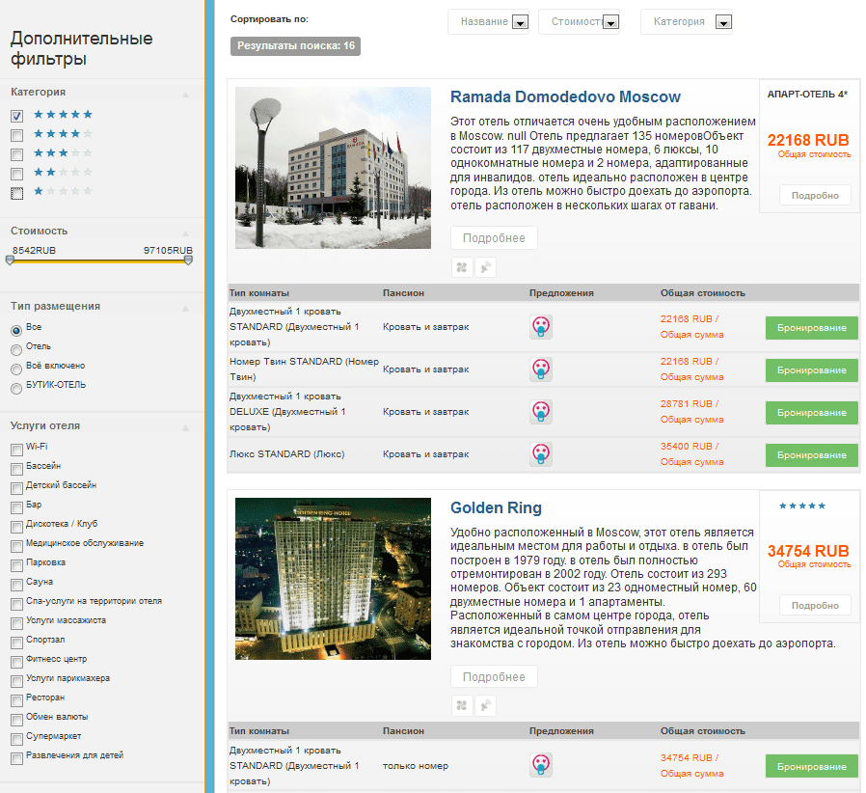Check the four-star category filter
This screenshot has width=866, height=793.
coord(16,135)
